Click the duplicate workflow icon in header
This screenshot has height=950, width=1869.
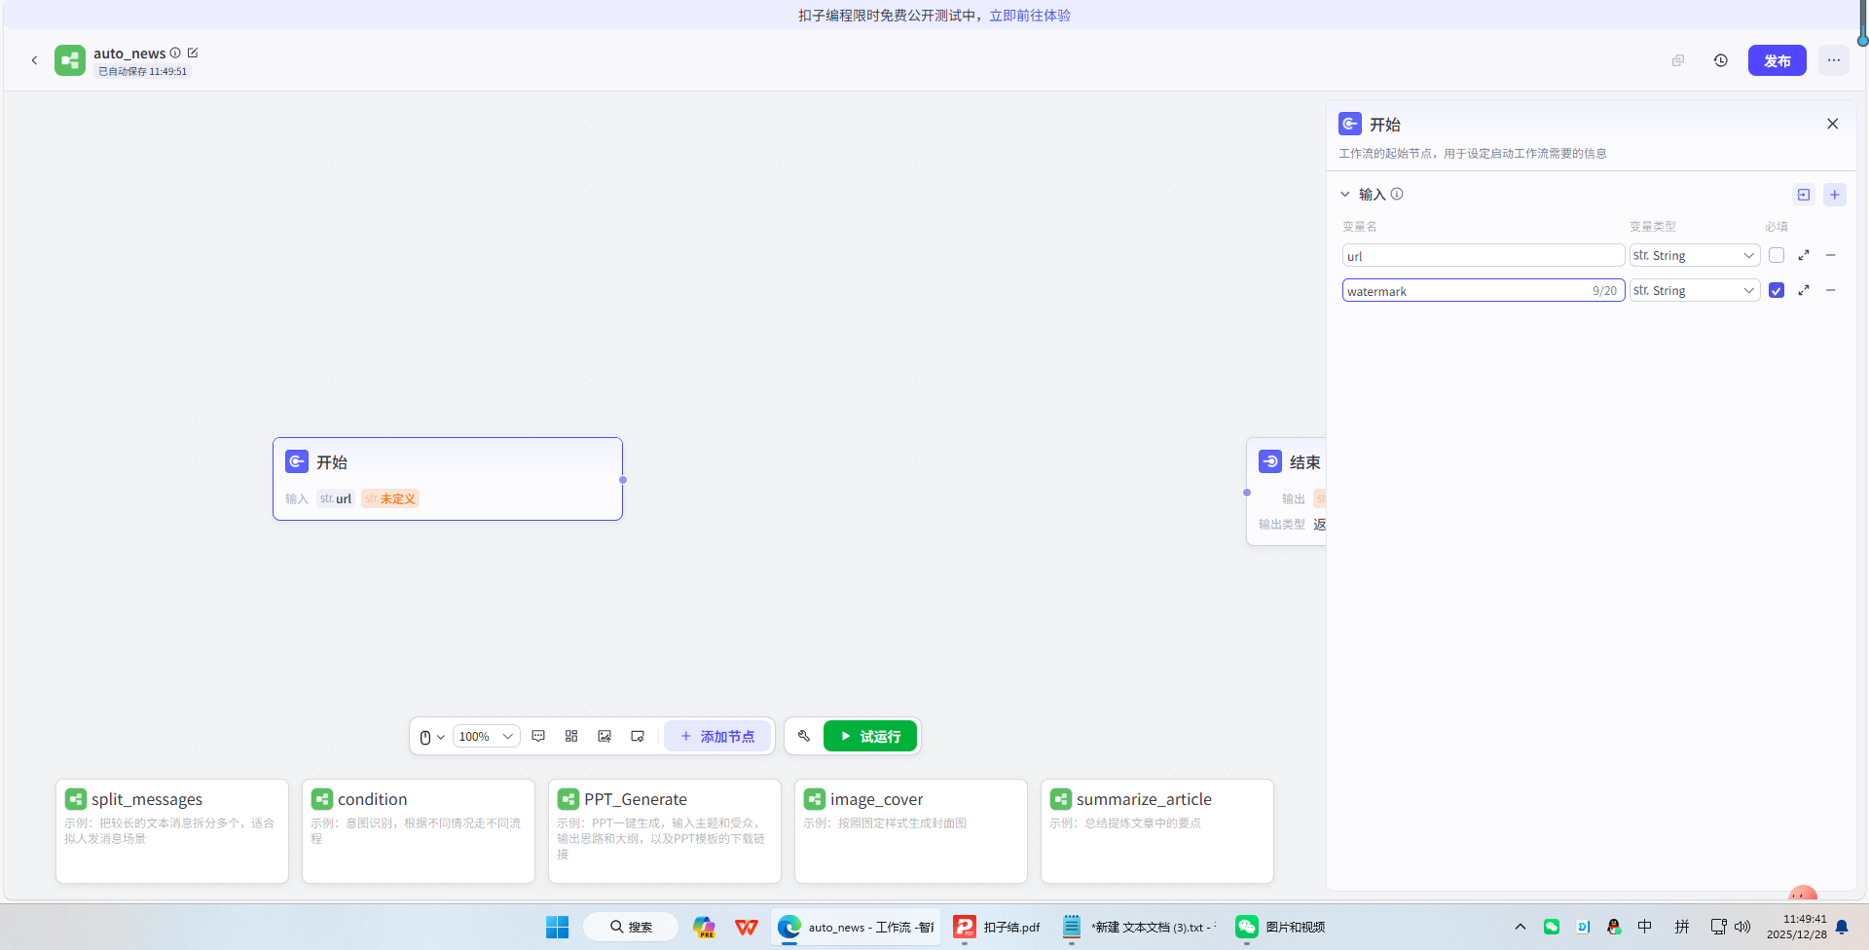(1678, 60)
